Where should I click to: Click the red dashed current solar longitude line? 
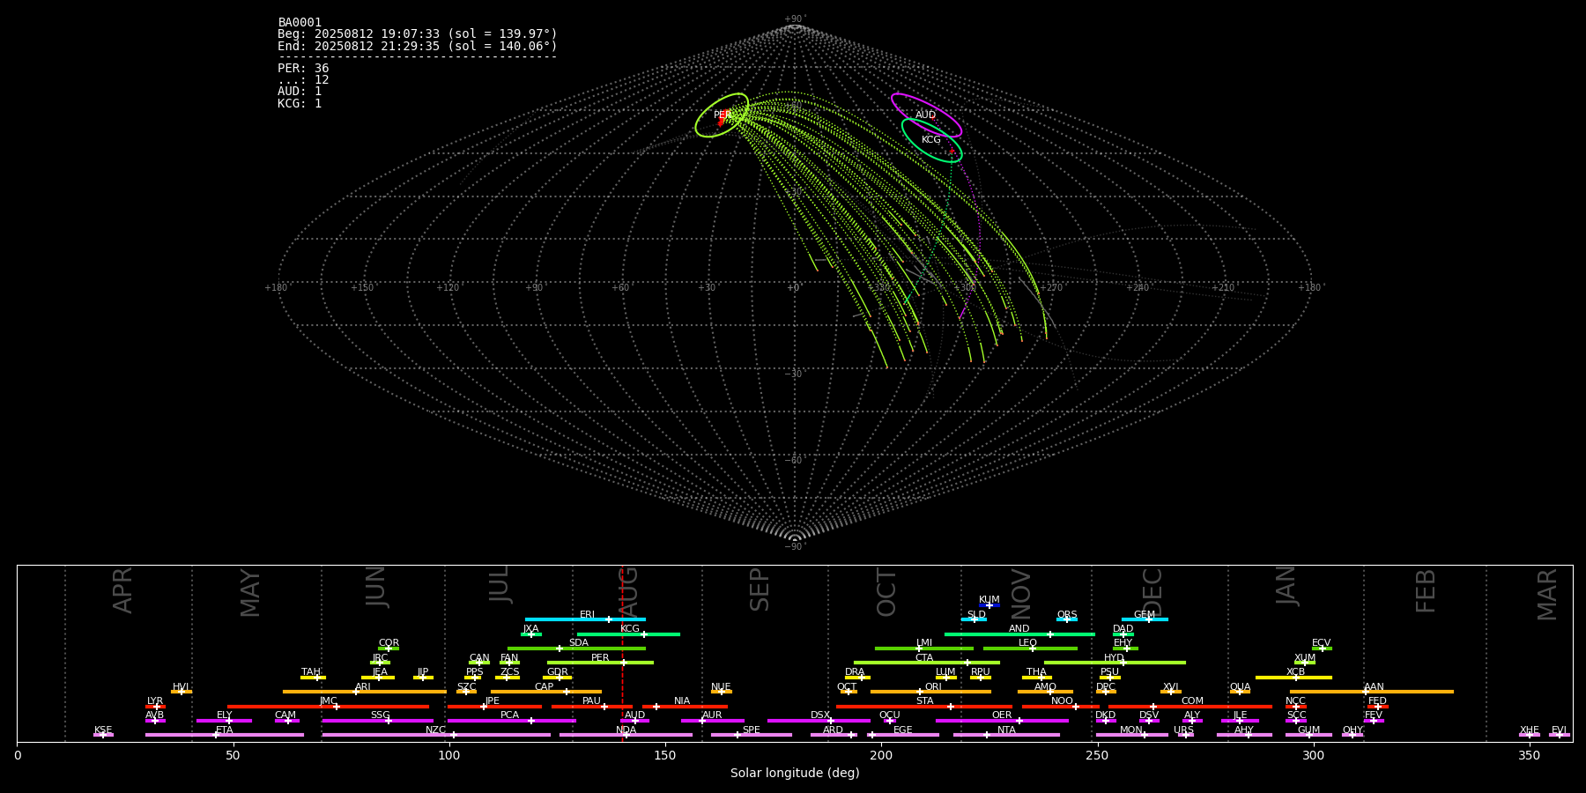click(622, 653)
